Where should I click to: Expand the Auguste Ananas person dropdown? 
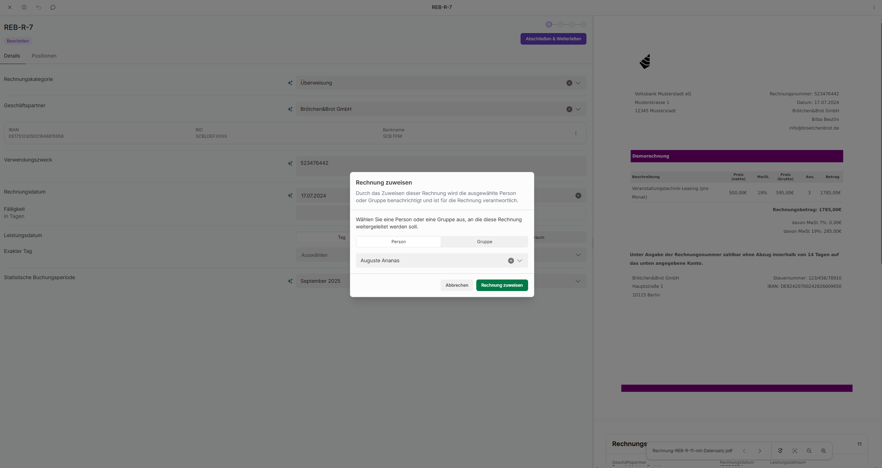coord(519,260)
